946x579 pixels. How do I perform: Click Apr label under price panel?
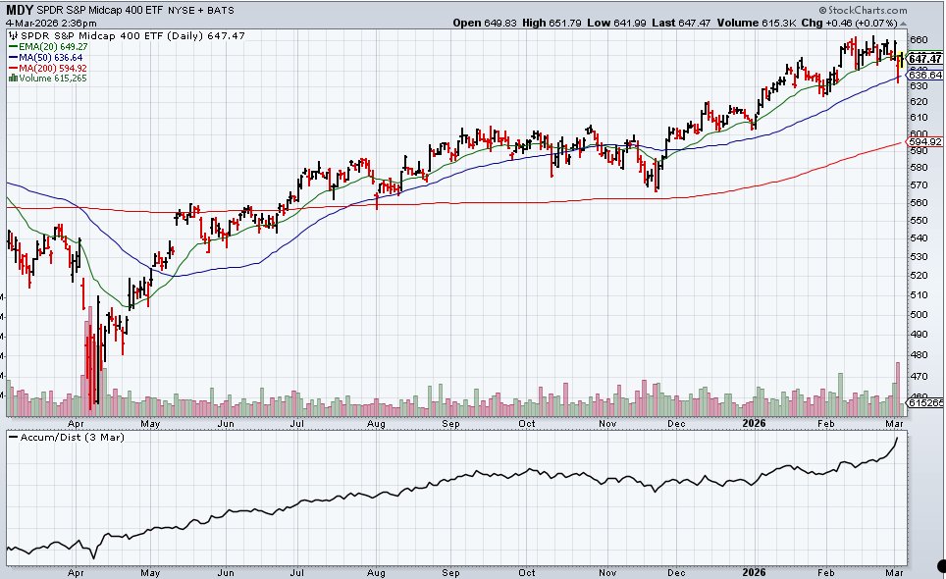[x=76, y=423]
